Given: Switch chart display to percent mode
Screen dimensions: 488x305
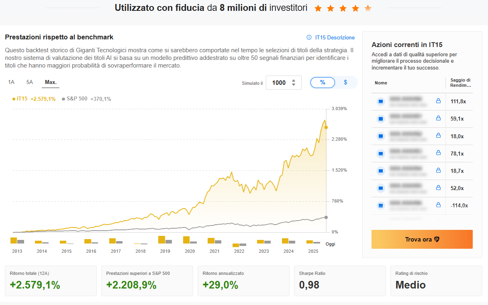Looking at the screenshot, I should tap(323, 82).
